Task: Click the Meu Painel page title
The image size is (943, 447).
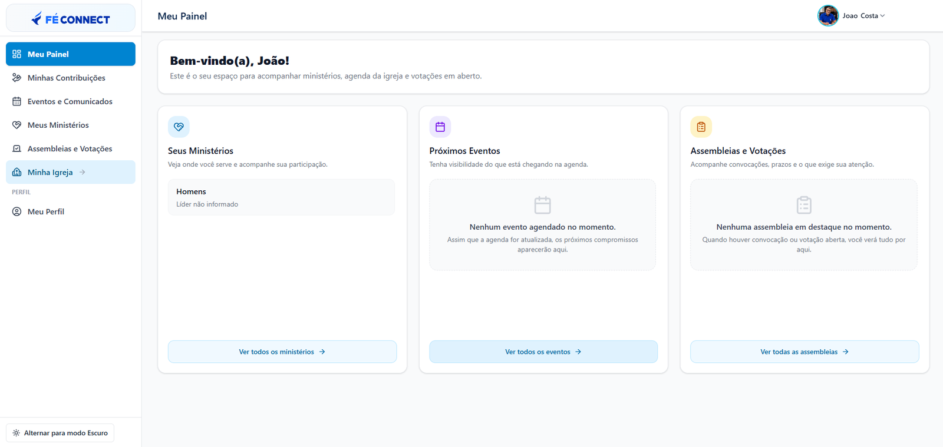Action: (x=182, y=16)
